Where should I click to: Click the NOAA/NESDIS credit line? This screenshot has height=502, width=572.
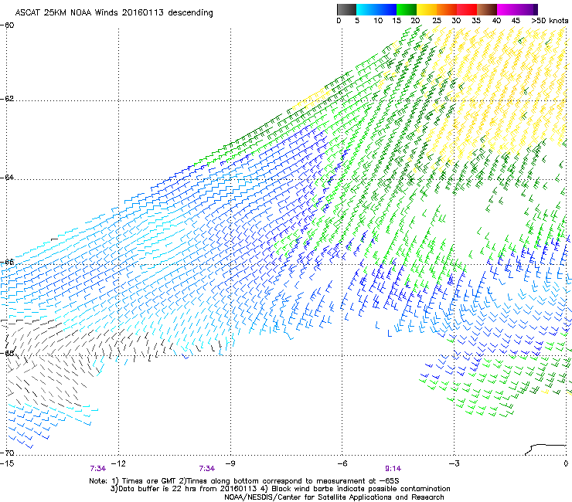(334, 497)
